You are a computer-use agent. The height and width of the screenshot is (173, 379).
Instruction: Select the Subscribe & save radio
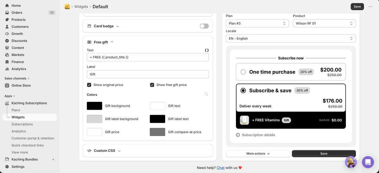tap(243, 90)
